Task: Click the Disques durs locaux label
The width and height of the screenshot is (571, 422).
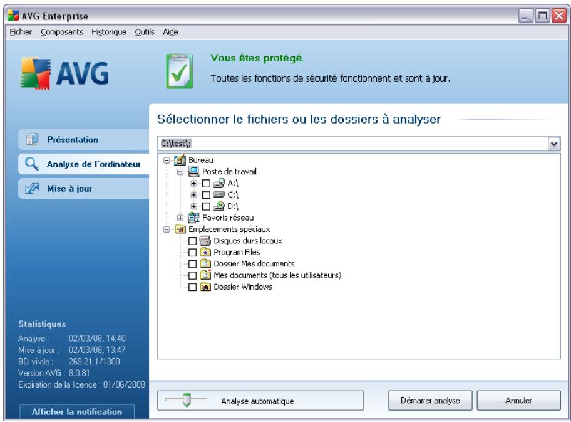Action: click(x=248, y=241)
